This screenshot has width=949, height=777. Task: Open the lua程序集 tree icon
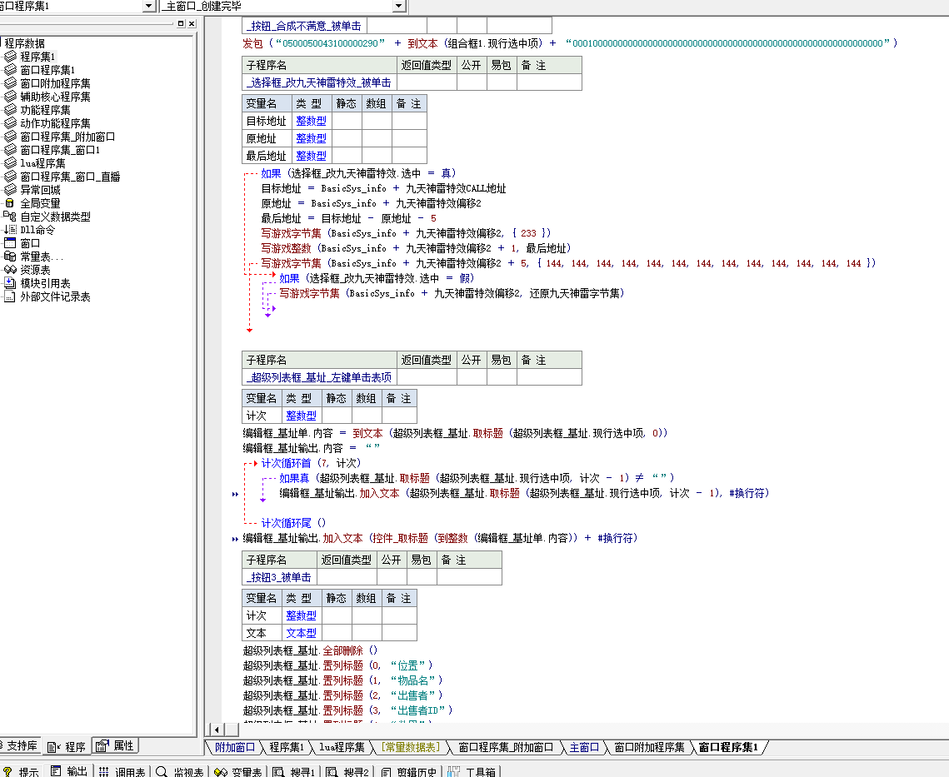click(10, 162)
